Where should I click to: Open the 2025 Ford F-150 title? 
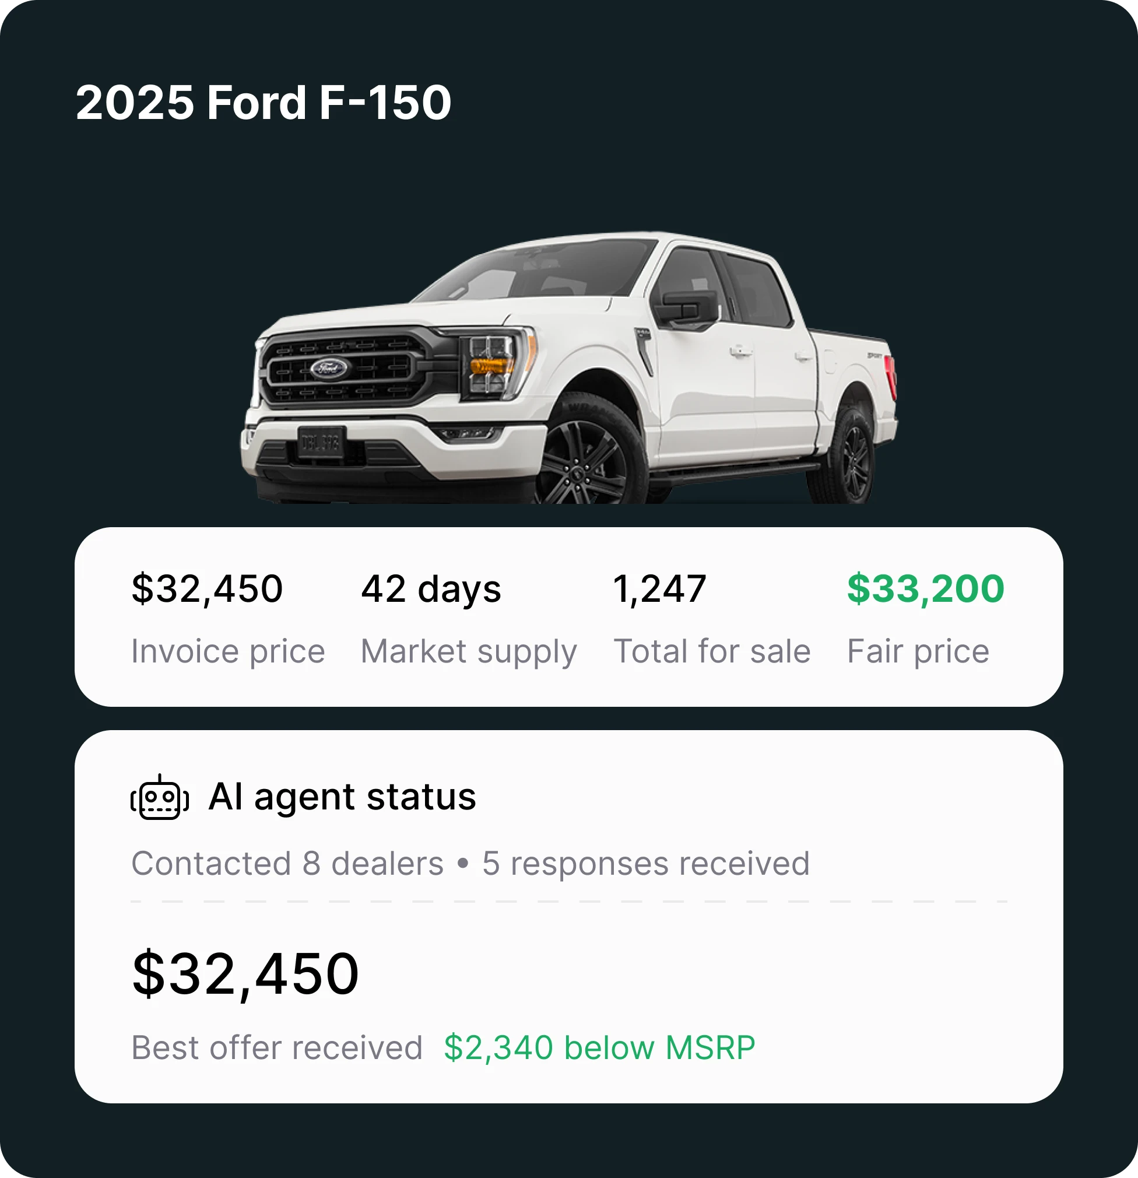coord(264,103)
